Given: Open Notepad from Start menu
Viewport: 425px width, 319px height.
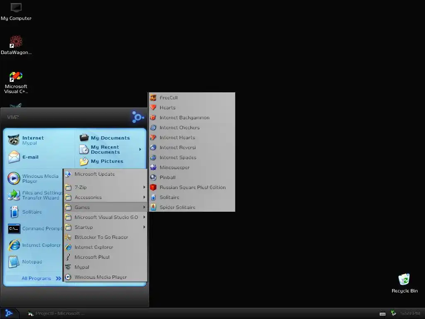Looking at the screenshot, I should (x=35, y=262).
